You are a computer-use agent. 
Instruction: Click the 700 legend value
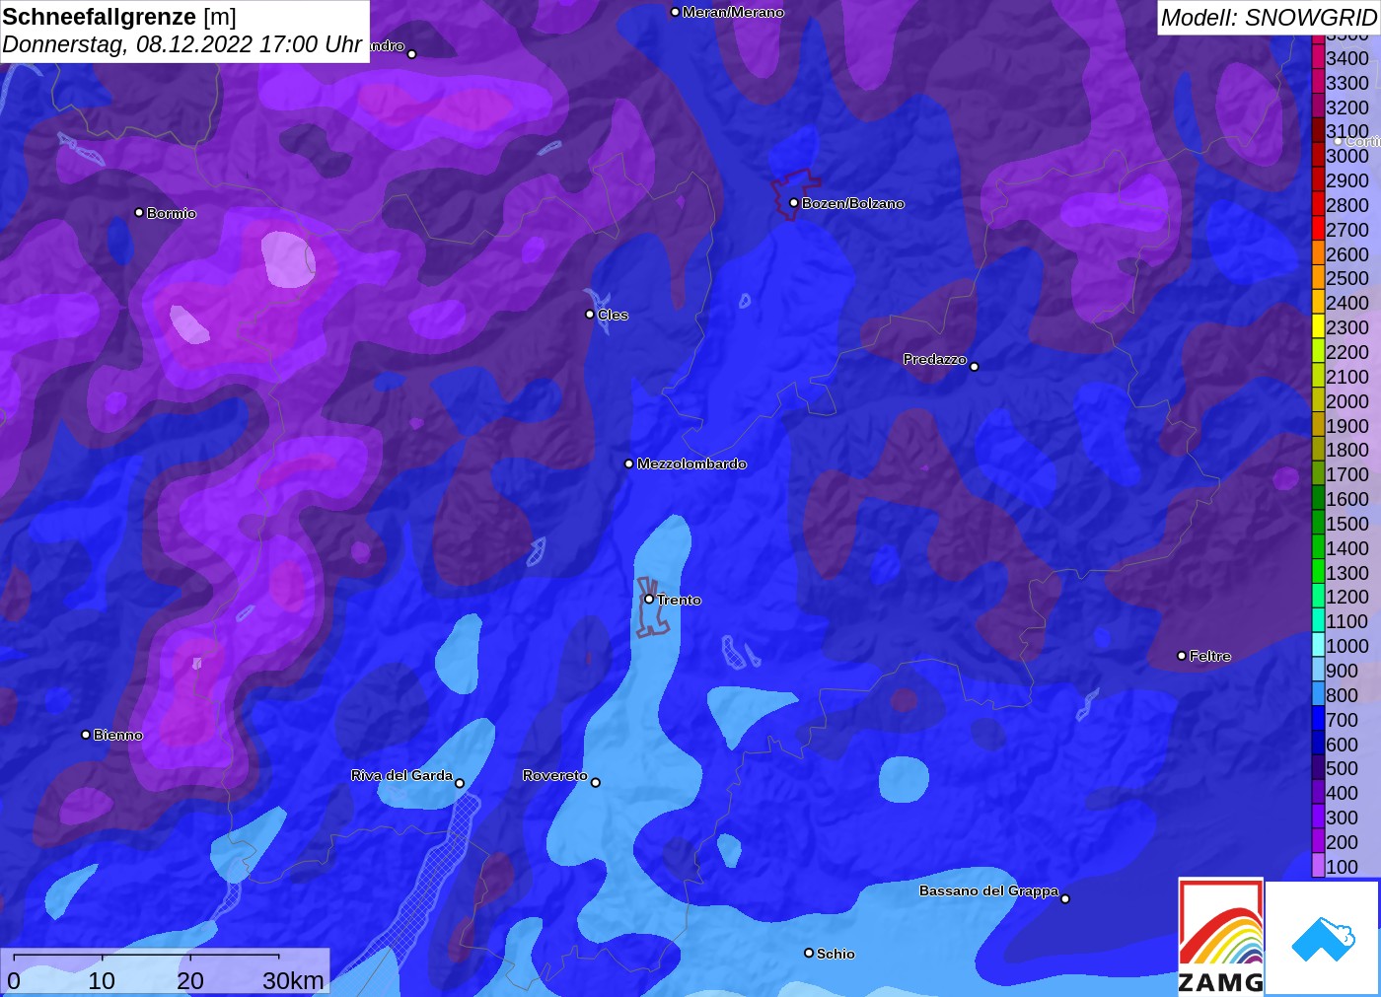coord(1343,719)
